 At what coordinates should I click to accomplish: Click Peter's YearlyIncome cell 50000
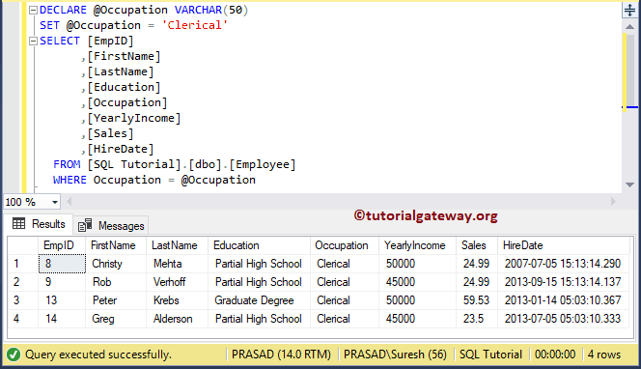coord(417,300)
